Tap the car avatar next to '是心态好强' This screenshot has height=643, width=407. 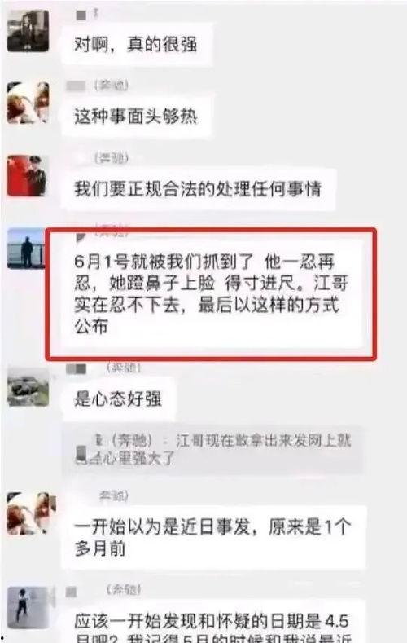click(28, 387)
